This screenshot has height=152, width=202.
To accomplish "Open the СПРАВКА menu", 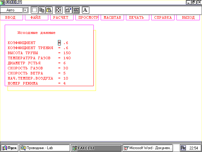I will 163,18.
